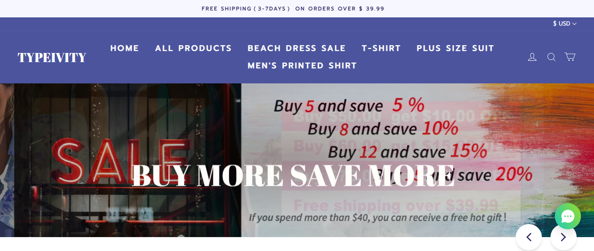Viewport: 594px width, 251px height.
Task: Open the account login icon
Action: (x=532, y=57)
